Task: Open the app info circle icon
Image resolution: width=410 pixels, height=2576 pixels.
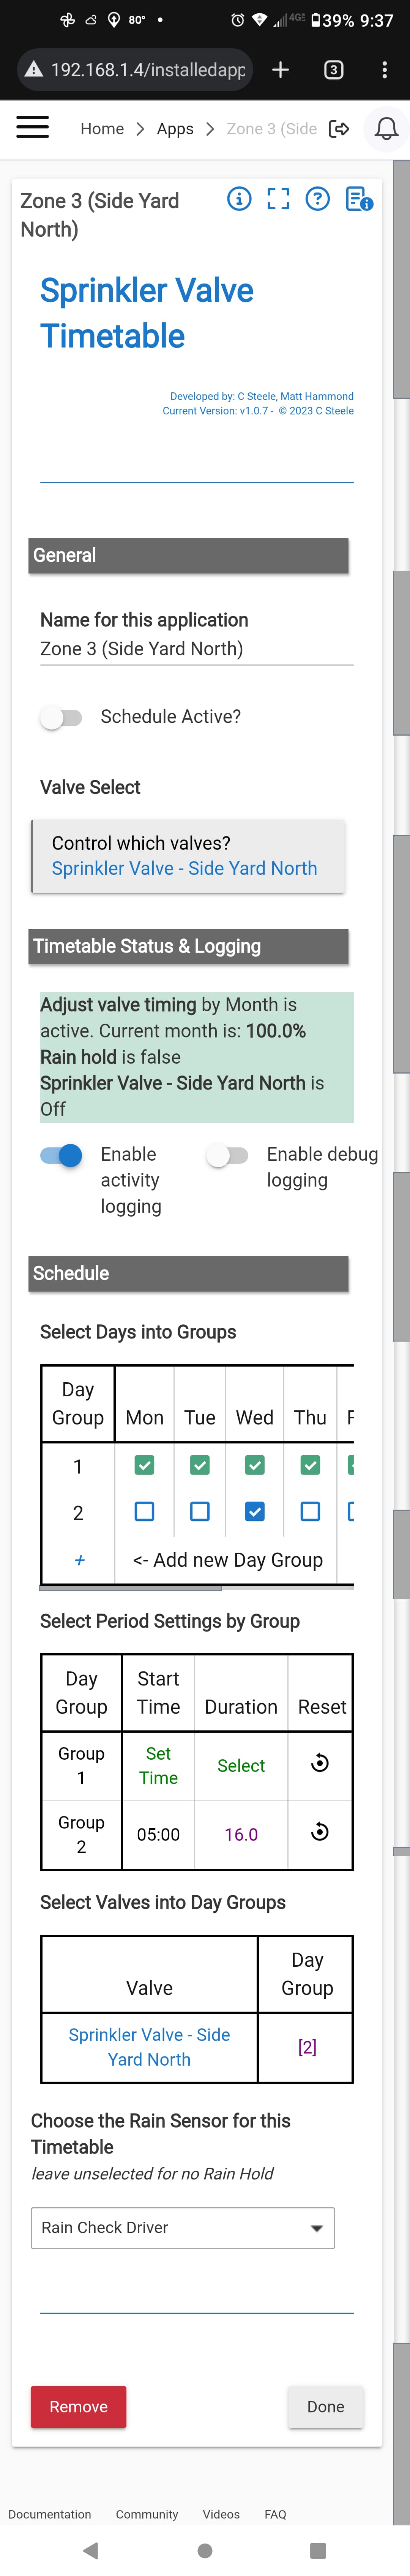Action: pyautogui.click(x=240, y=199)
